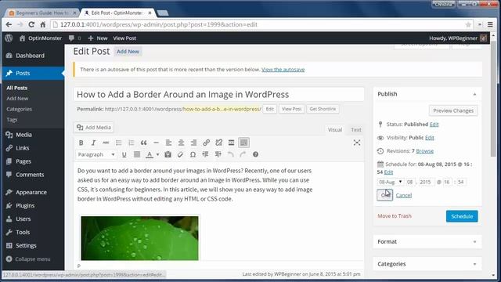501x282 pixels.
Task: Open the comments bubble in admin bar
Action: 74,38
